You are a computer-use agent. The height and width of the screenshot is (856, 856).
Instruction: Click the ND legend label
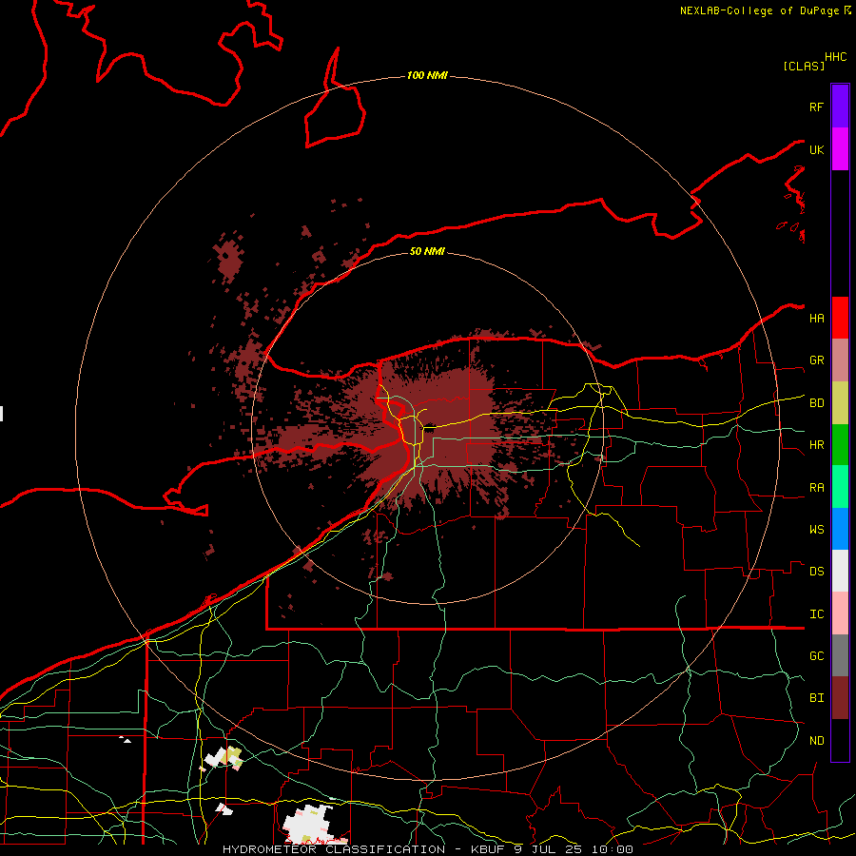point(816,740)
